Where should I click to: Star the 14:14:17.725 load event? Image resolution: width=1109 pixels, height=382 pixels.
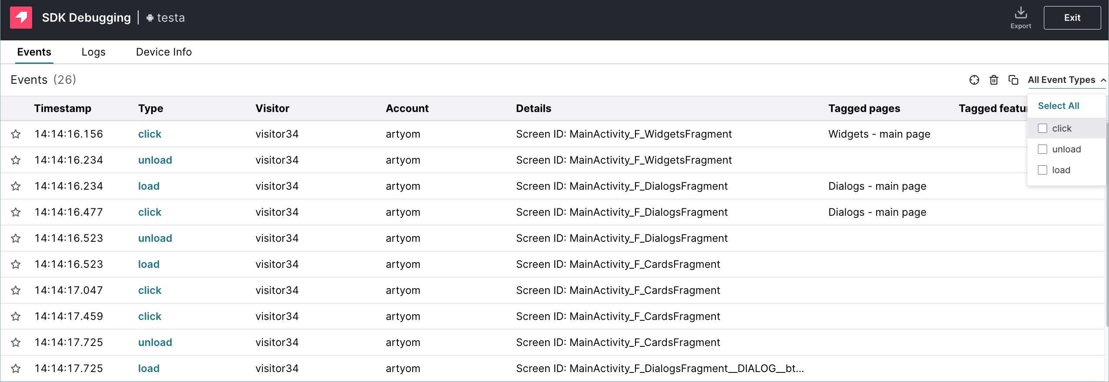click(x=16, y=369)
